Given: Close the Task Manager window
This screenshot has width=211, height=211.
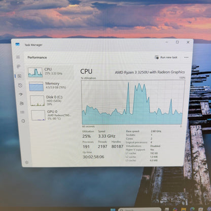Looking at the screenshot, I should pyautogui.click(x=188, y=42).
